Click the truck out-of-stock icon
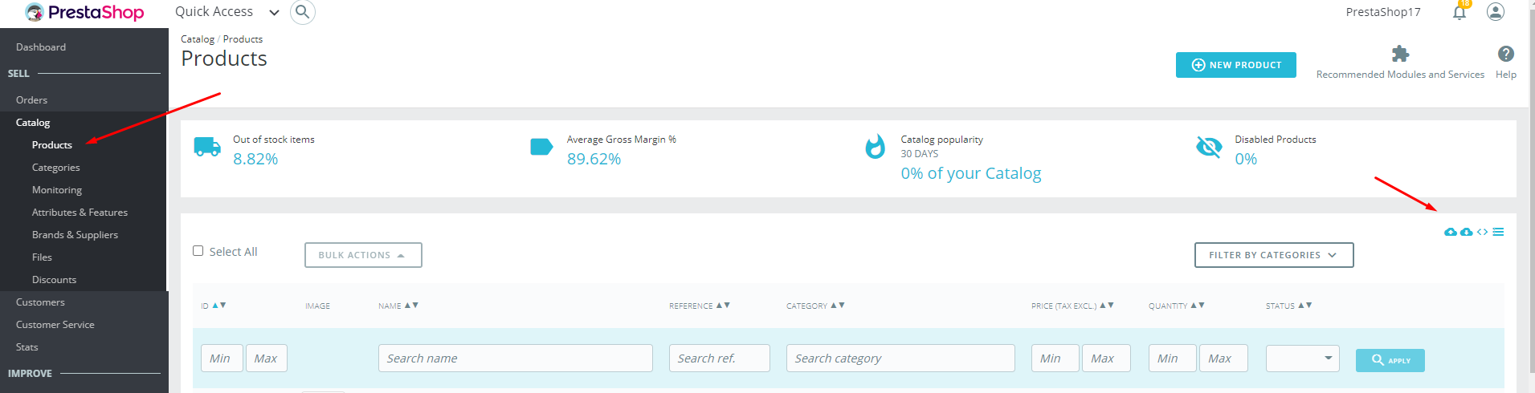This screenshot has height=393, width=1535. pyautogui.click(x=207, y=147)
